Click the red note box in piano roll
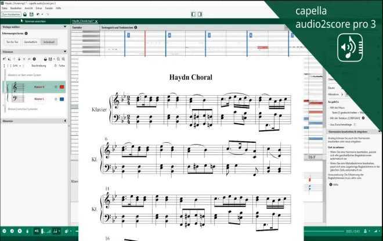 pos(263,48)
